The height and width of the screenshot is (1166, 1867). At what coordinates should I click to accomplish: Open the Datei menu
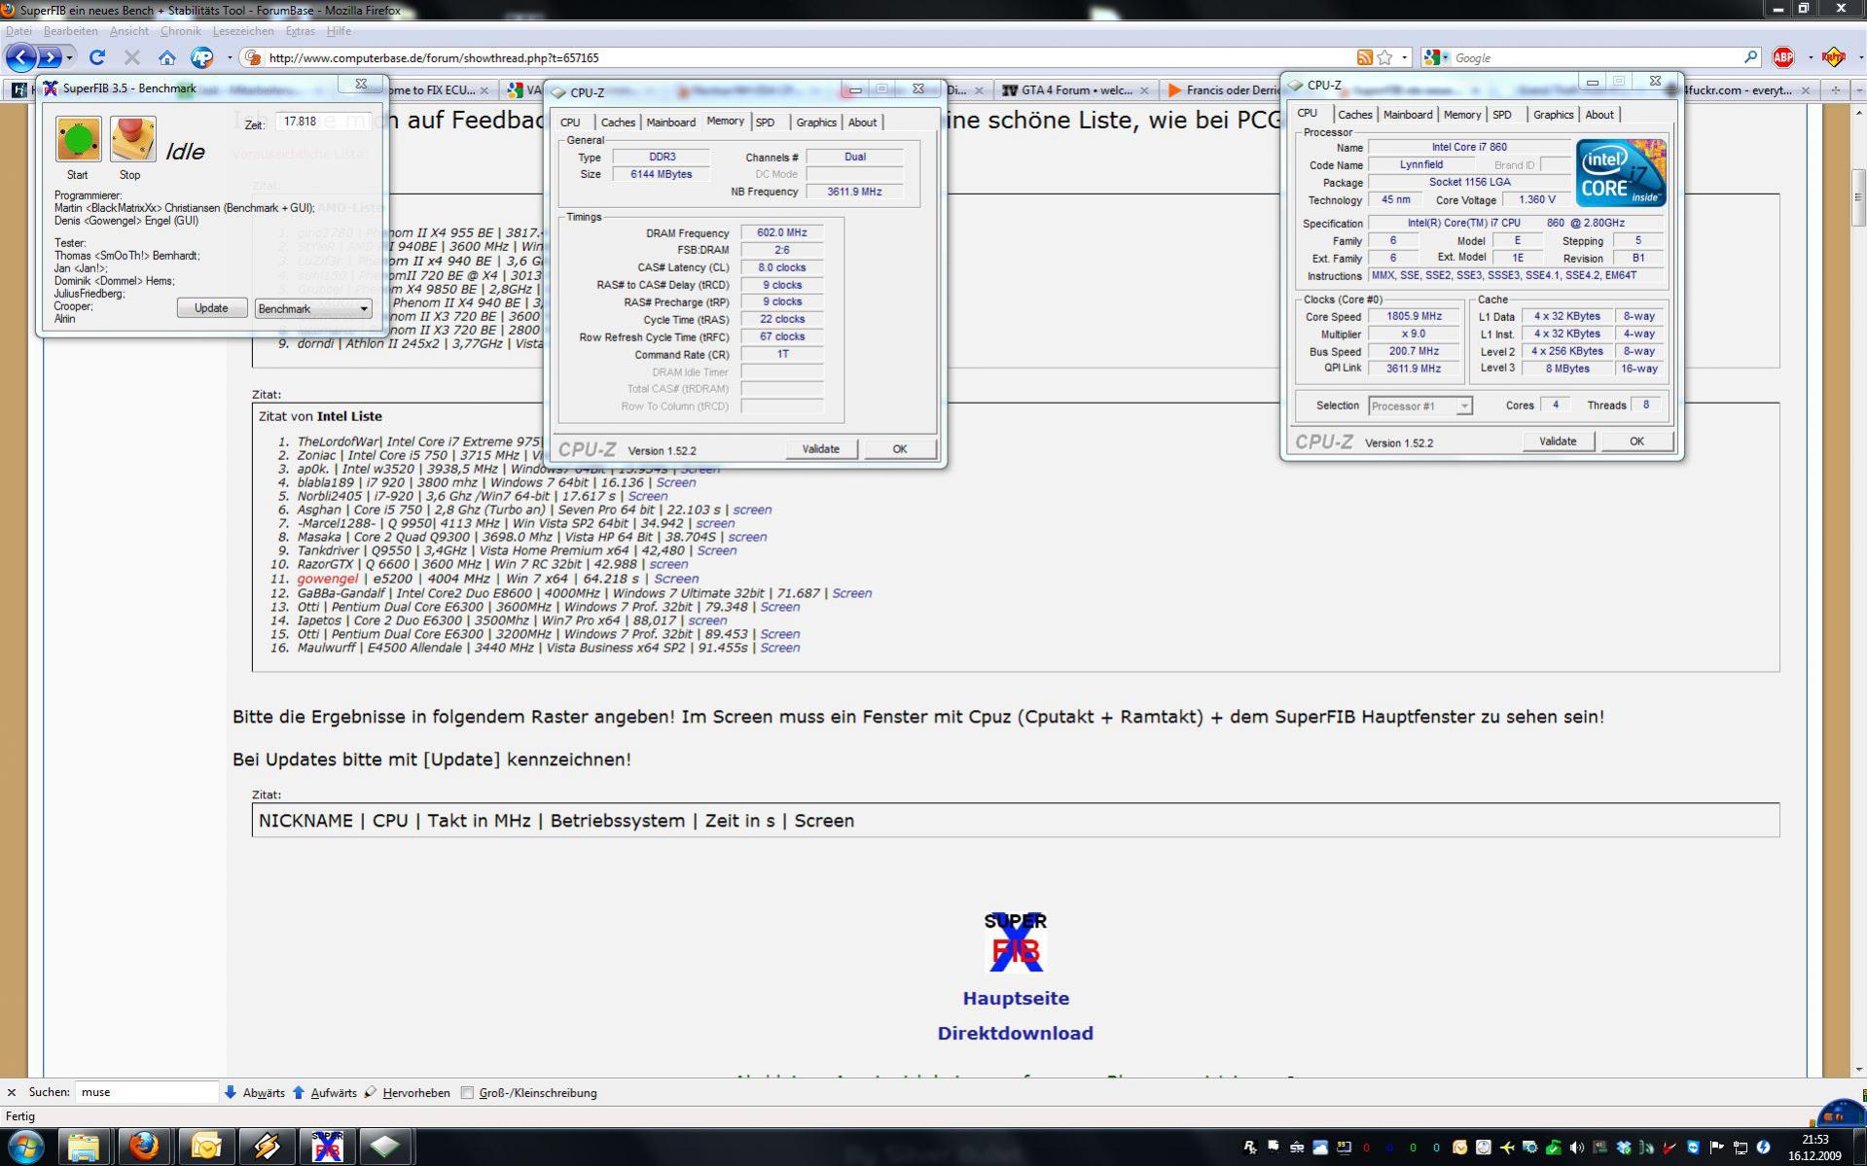click(x=18, y=31)
